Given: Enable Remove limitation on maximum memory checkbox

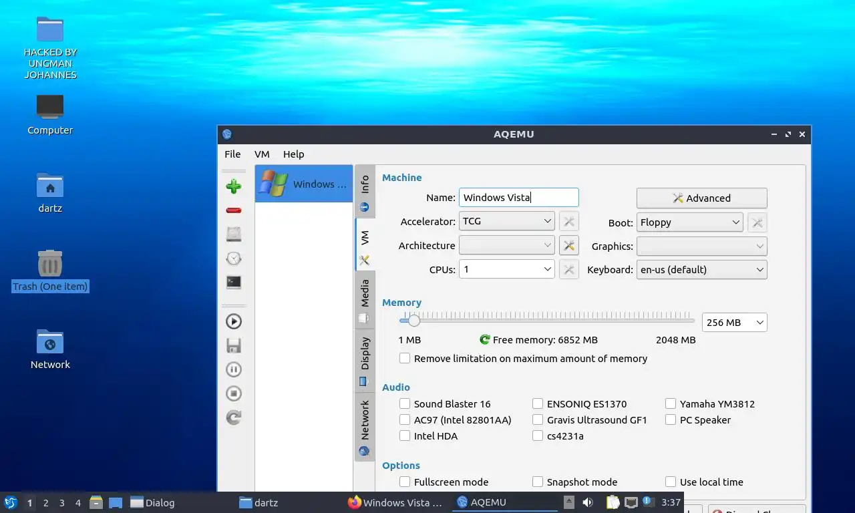Looking at the screenshot, I should coord(405,358).
